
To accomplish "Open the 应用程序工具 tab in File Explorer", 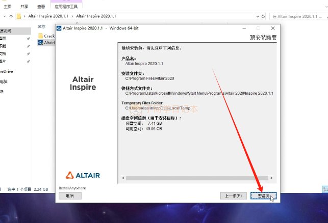I will 66,7.
